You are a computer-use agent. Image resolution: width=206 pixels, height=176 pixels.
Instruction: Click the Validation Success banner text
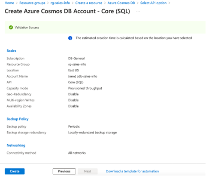[27, 28]
